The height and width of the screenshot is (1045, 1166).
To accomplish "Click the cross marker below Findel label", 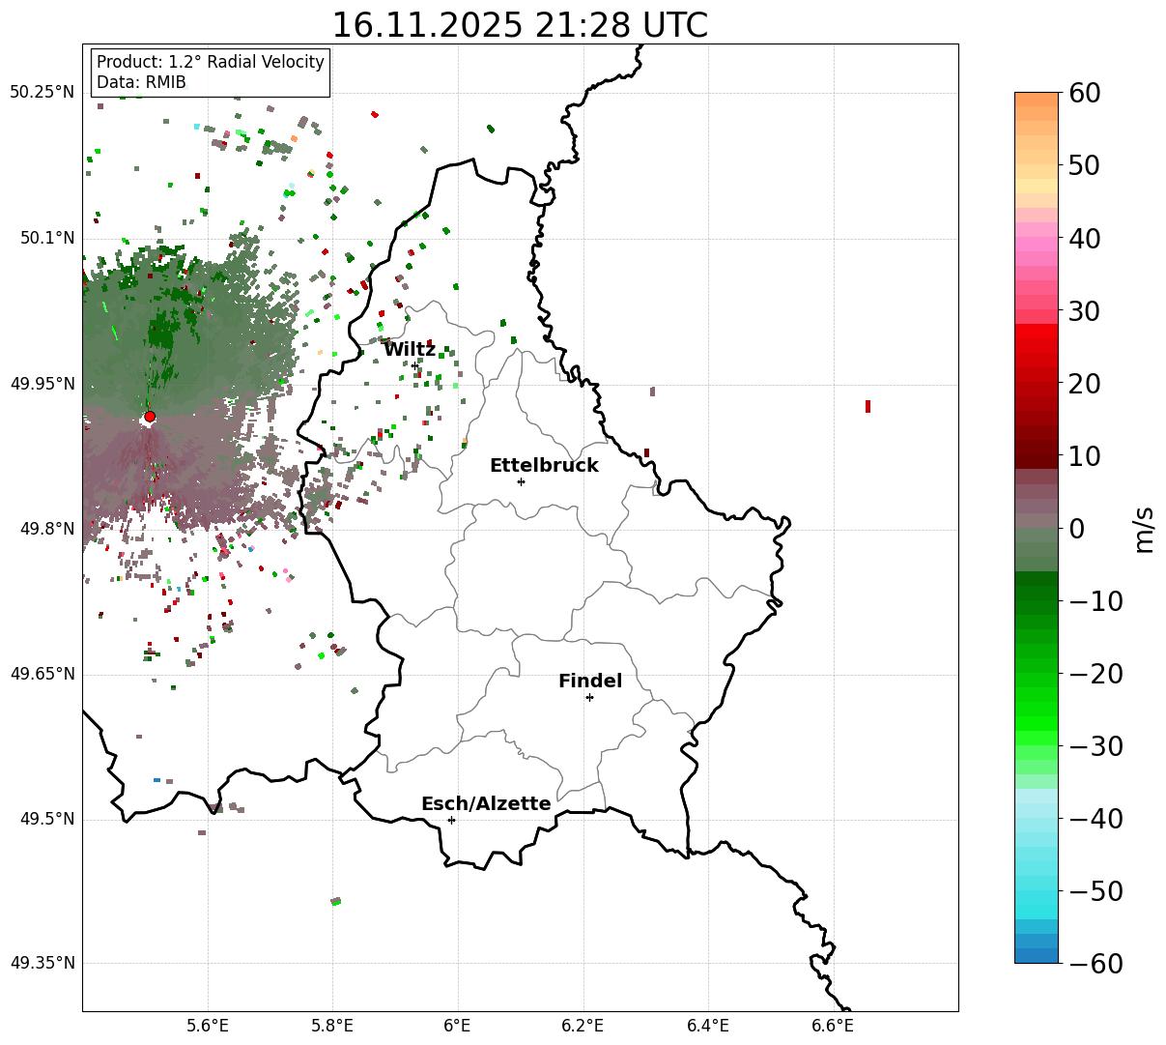I will (x=589, y=697).
